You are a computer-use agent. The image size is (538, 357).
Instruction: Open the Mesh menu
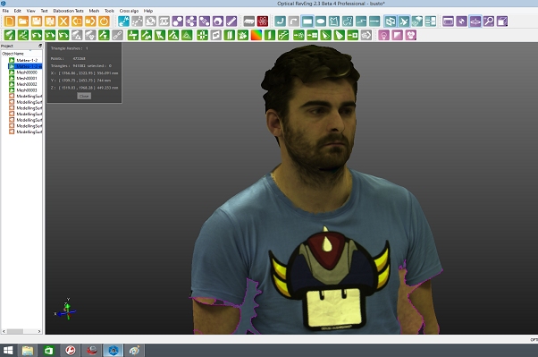point(94,11)
